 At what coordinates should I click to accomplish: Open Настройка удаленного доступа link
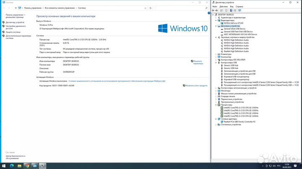(x=16, y=27)
